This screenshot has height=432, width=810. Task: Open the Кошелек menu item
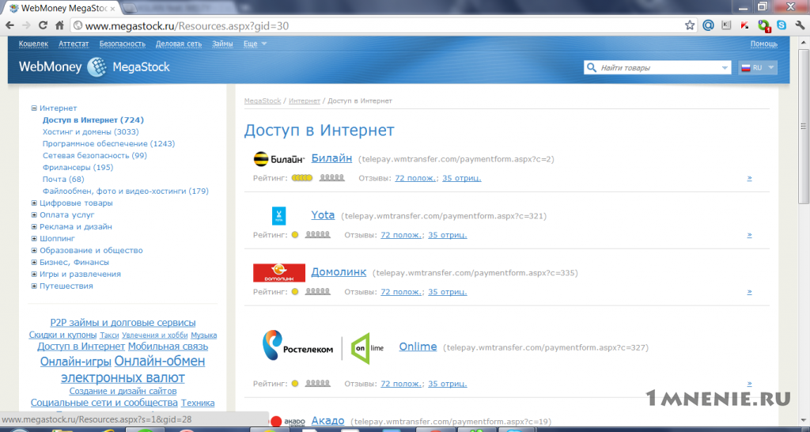33,44
